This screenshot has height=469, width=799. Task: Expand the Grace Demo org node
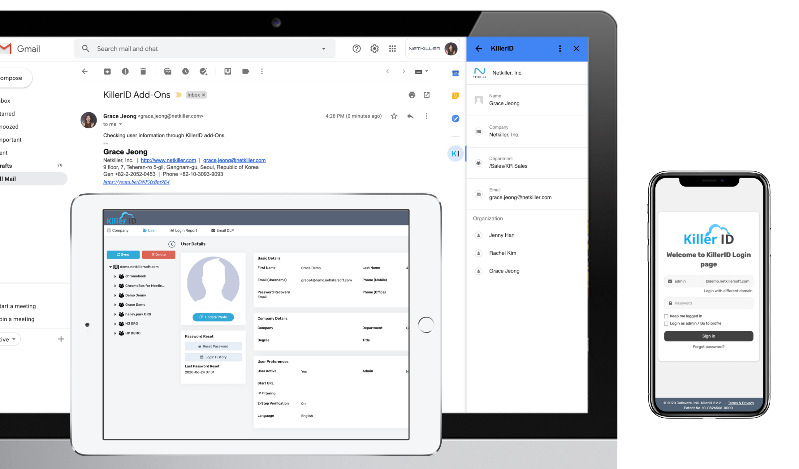tap(115, 305)
